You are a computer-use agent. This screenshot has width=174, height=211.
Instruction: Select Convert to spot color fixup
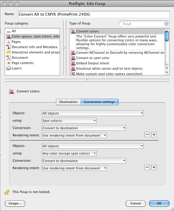pos(117,58)
